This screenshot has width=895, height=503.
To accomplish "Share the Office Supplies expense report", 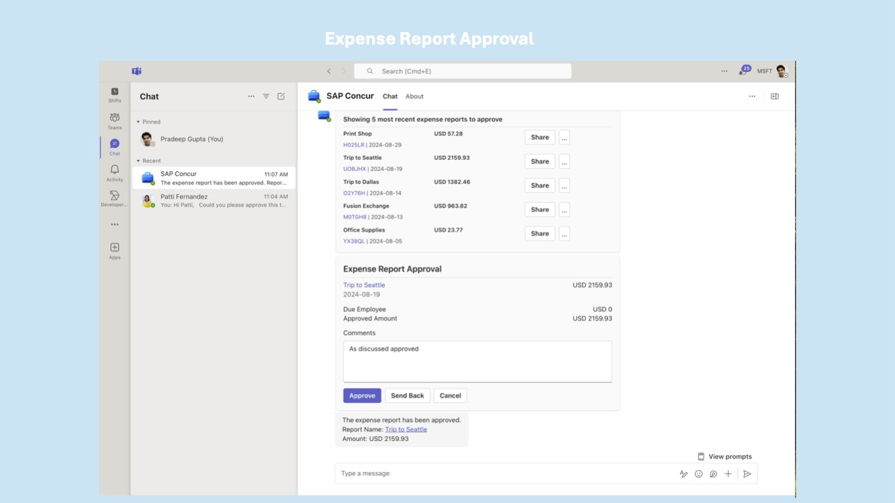I will (x=540, y=234).
